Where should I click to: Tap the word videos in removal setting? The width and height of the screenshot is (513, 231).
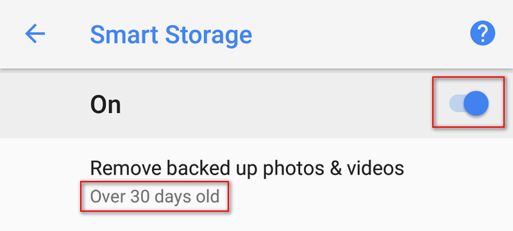point(375,168)
